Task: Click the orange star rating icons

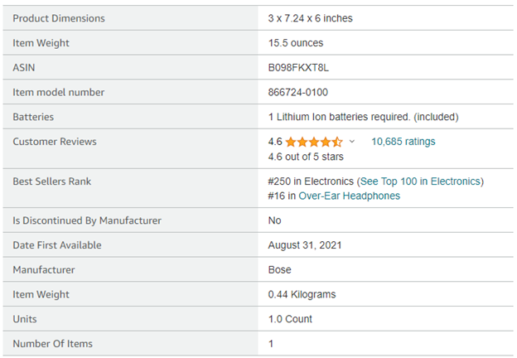Action: click(314, 142)
